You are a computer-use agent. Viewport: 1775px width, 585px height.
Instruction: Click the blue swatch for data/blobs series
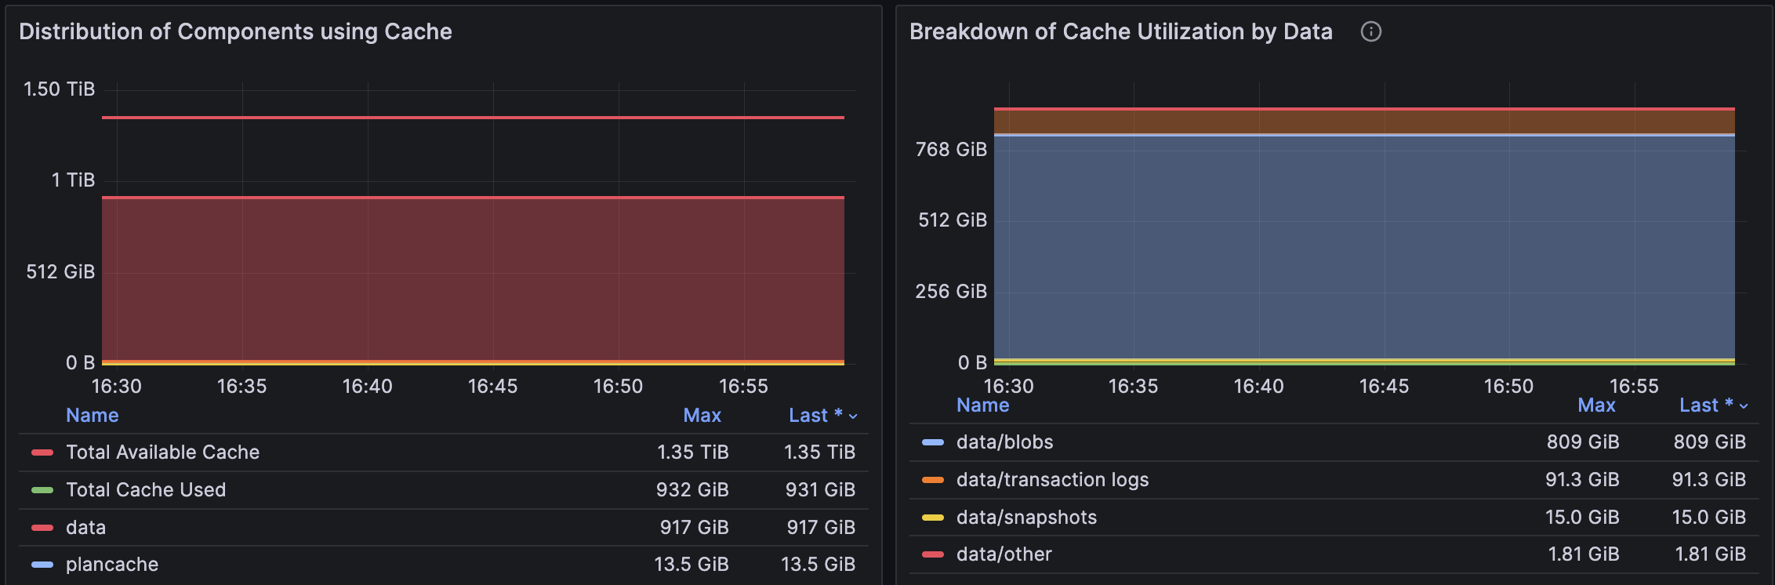[932, 442]
